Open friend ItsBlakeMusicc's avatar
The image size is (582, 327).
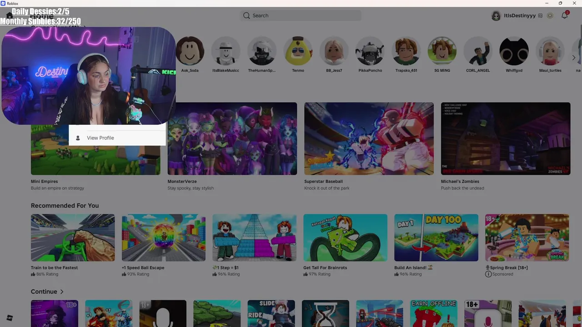point(226,51)
